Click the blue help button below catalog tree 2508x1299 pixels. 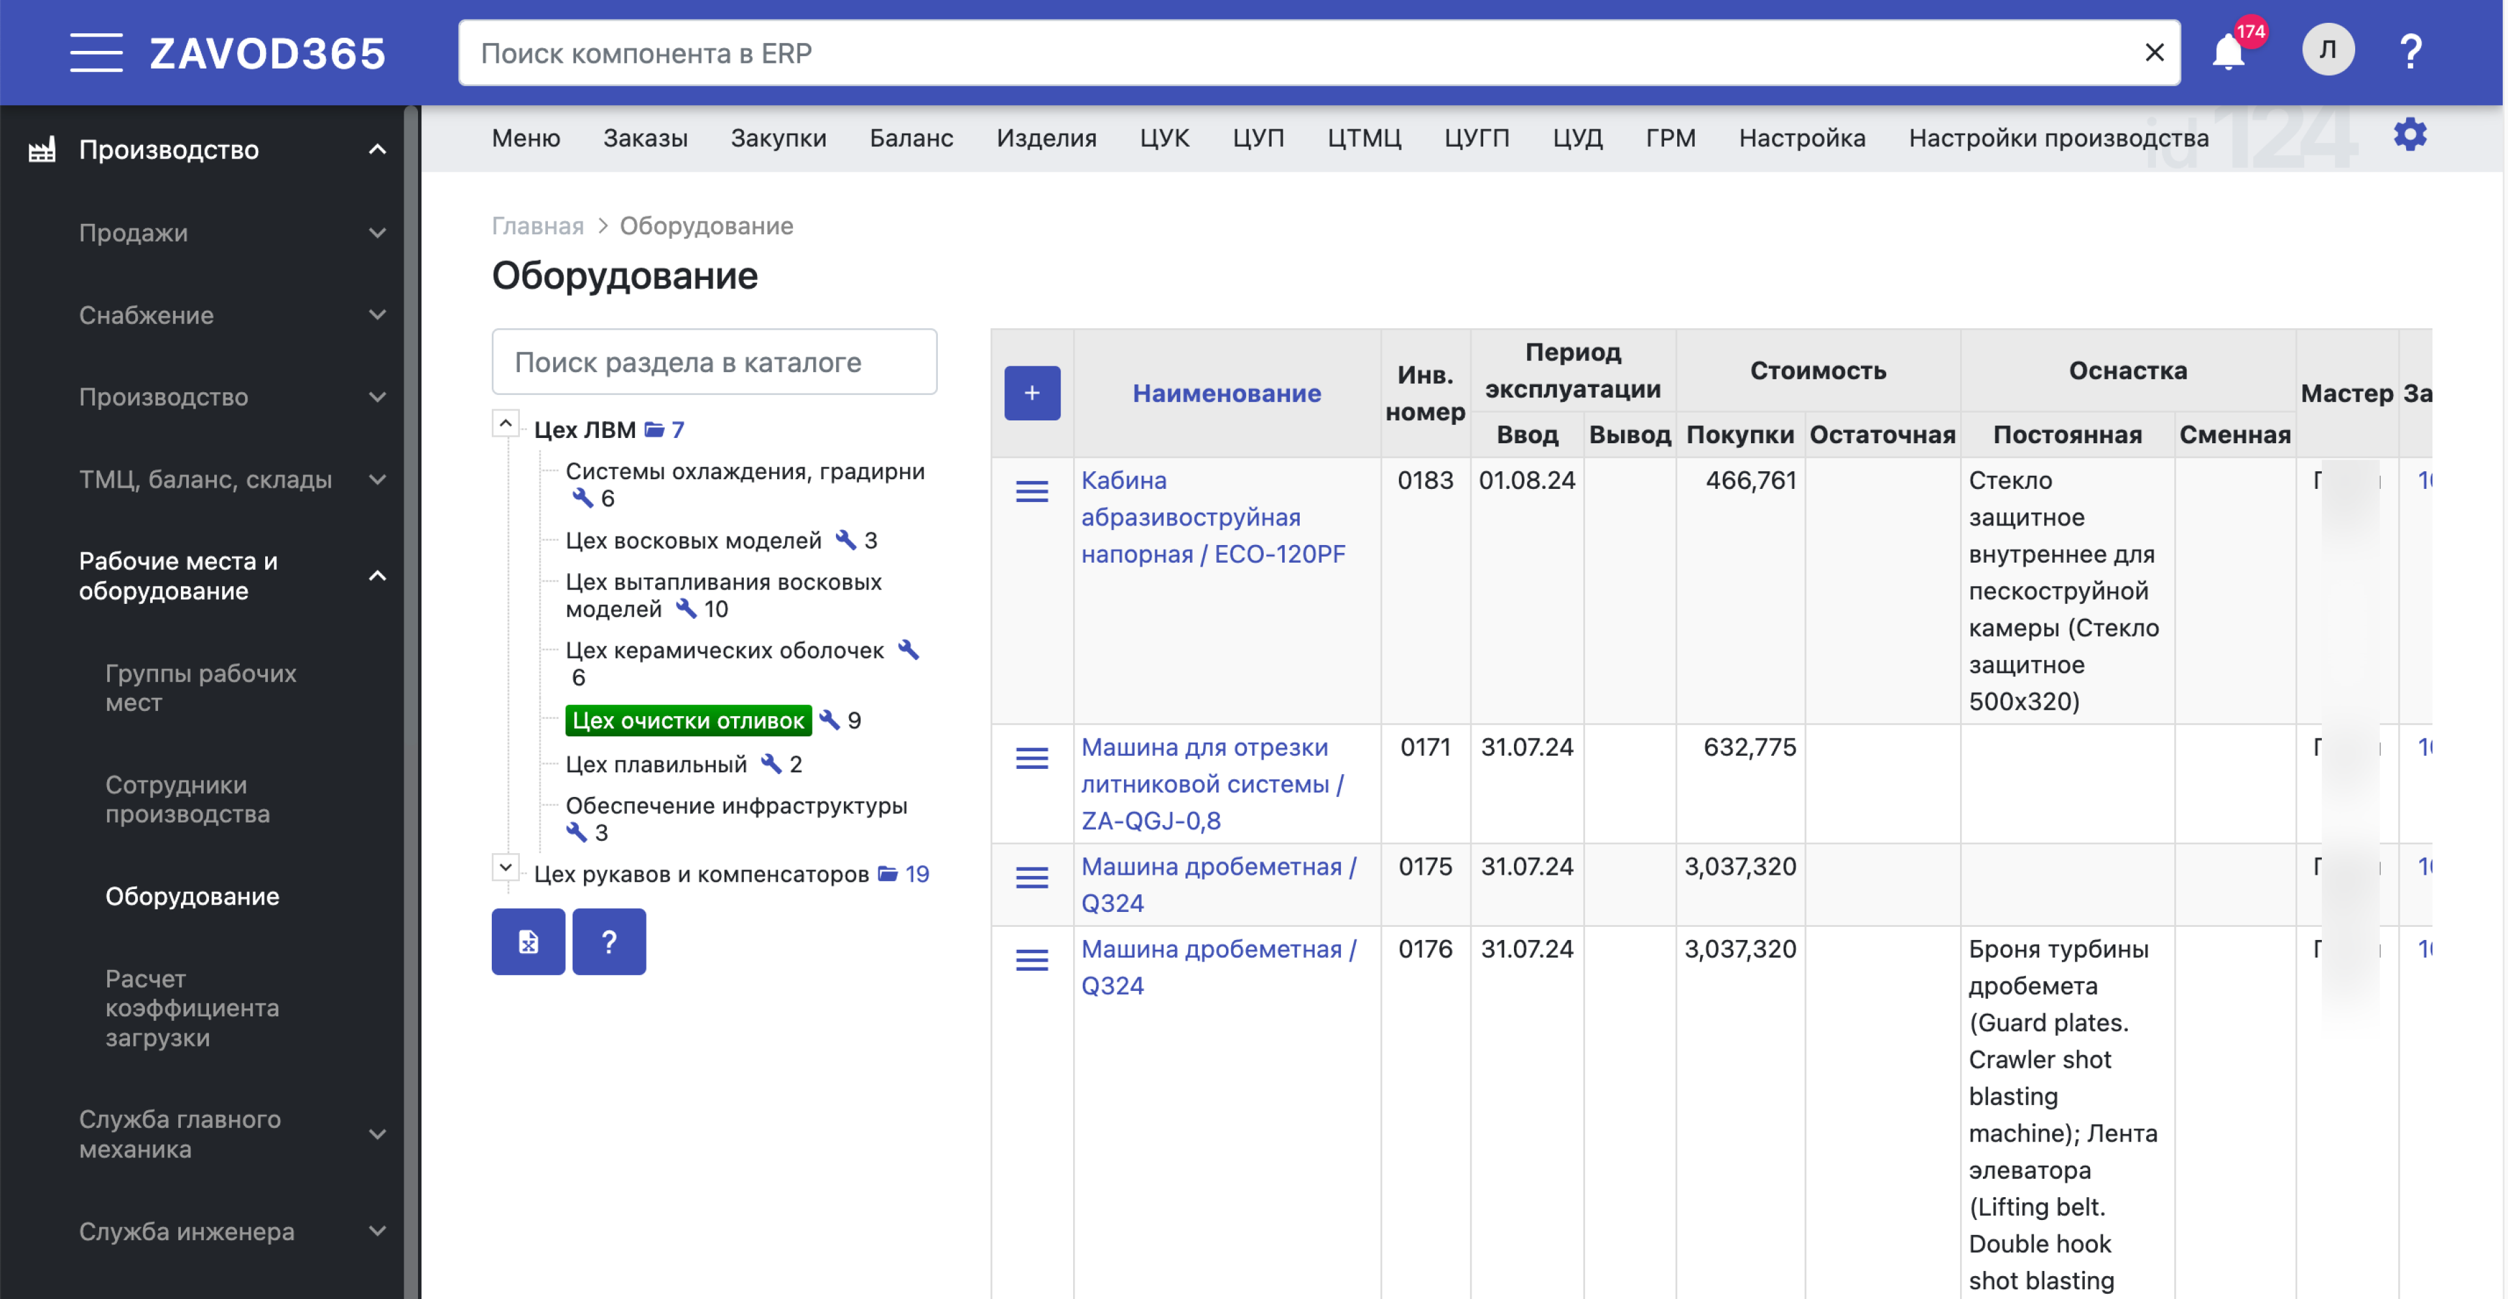click(x=609, y=941)
